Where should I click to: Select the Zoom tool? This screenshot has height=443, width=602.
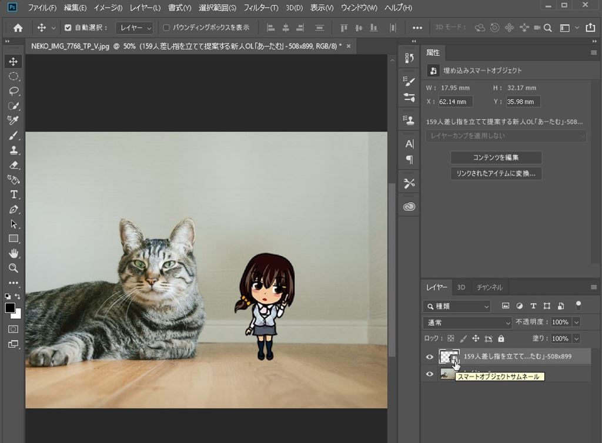[x=14, y=268]
